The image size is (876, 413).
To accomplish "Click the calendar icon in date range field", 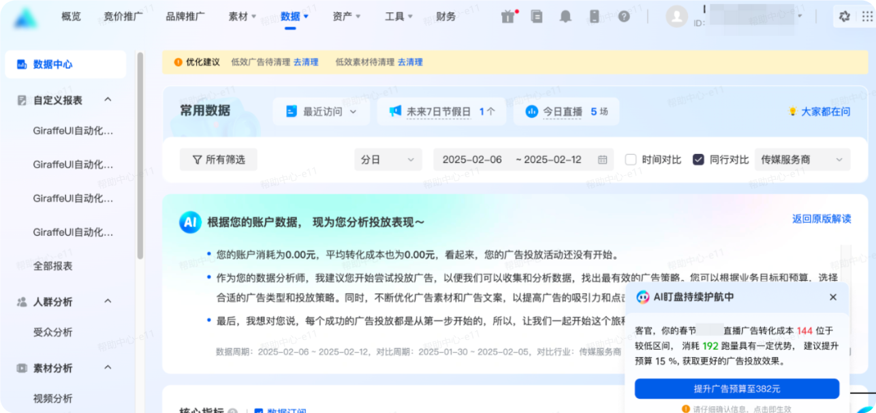I will coord(602,159).
